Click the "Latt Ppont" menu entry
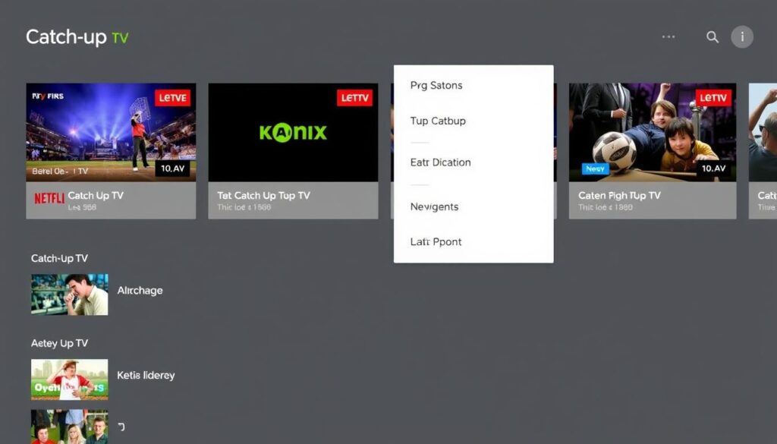The height and width of the screenshot is (444, 777). pos(435,241)
